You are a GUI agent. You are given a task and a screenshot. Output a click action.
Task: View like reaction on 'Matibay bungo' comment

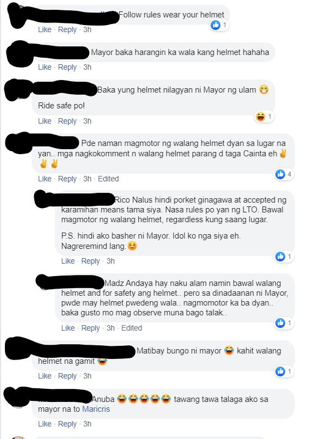point(284,371)
